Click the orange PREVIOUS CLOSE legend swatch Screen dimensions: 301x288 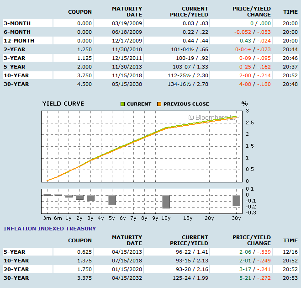[x=159, y=104]
